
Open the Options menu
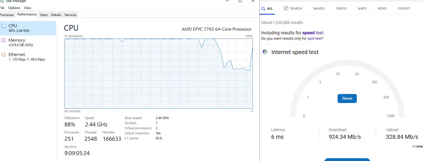(14, 8)
